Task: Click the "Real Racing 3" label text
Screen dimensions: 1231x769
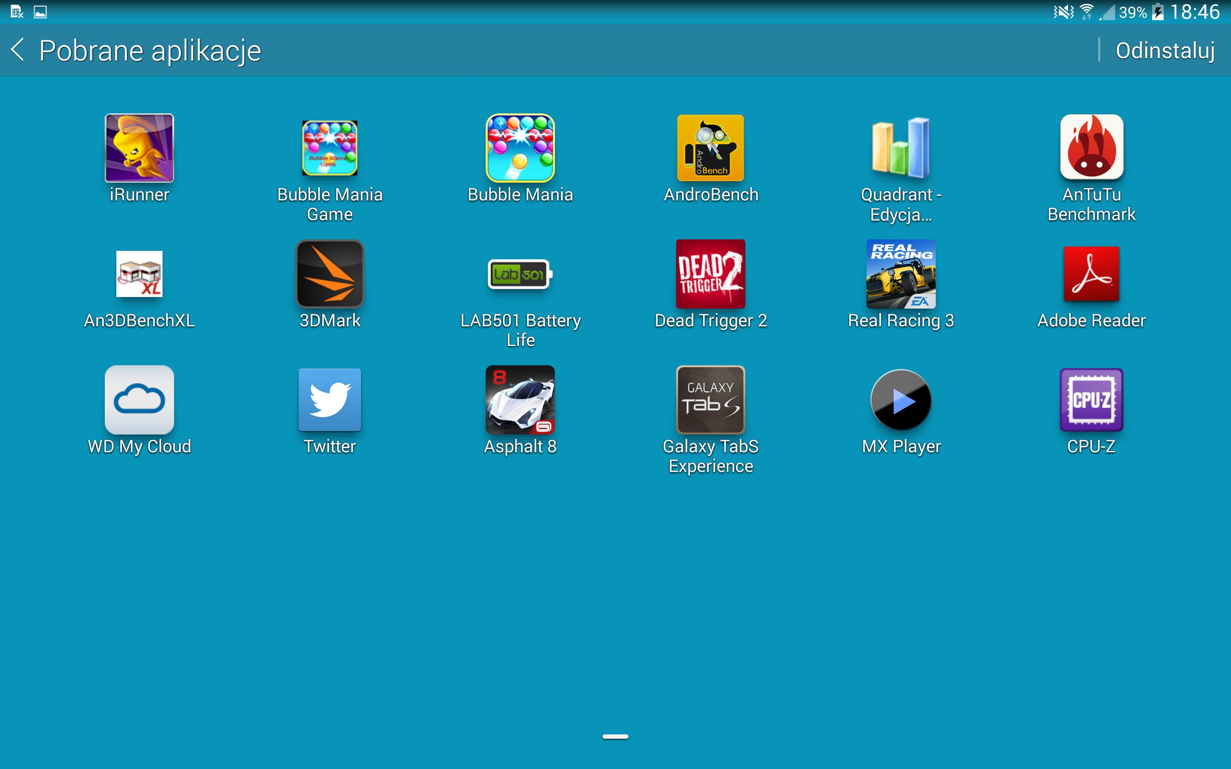Action: click(901, 321)
